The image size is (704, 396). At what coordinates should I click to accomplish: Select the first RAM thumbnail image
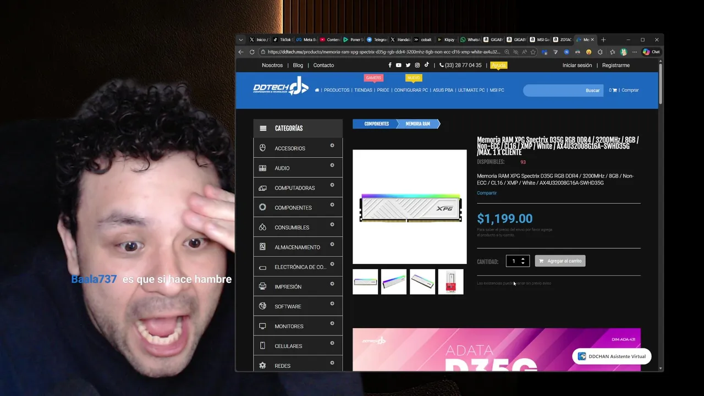click(365, 282)
